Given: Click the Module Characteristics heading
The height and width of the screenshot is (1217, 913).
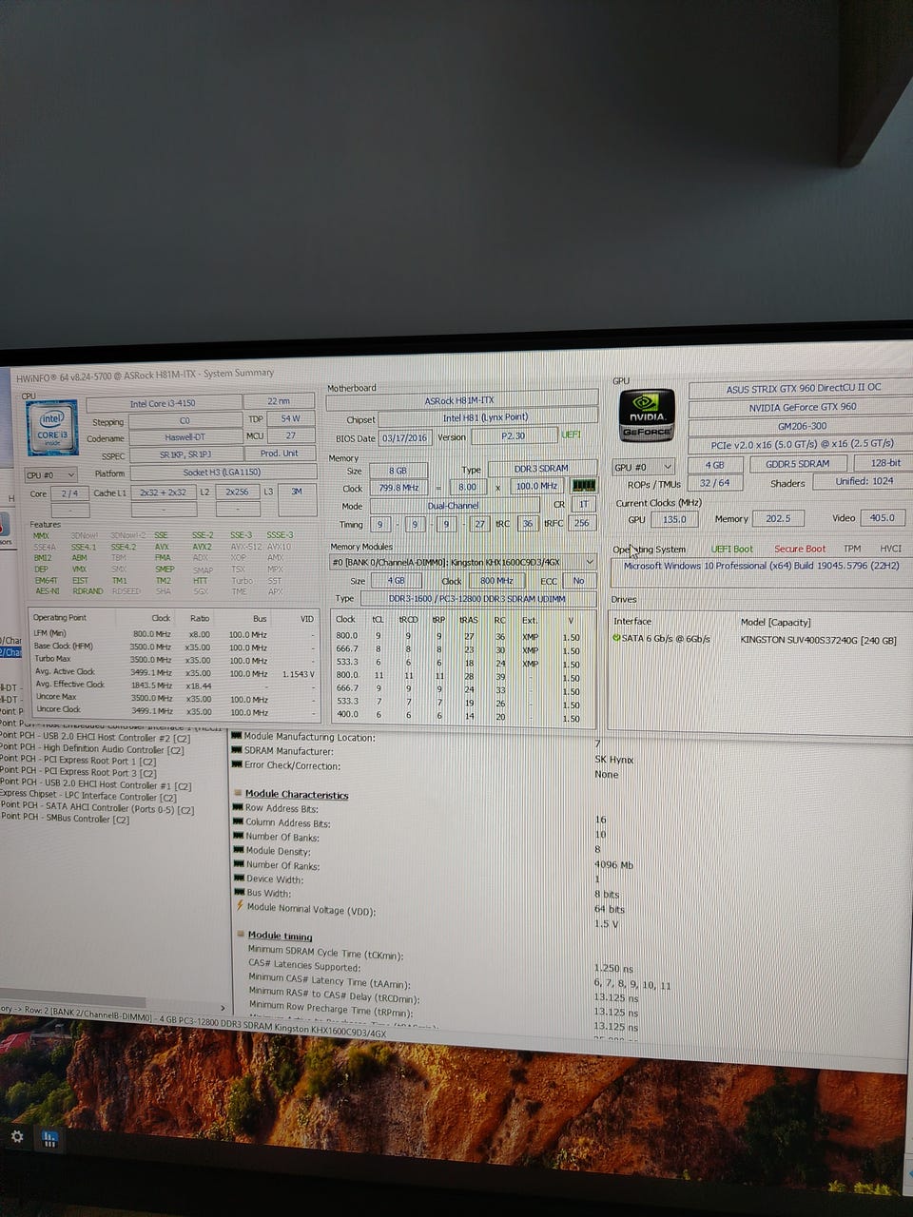Looking at the screenshot, I should click(x=296, y=794).
